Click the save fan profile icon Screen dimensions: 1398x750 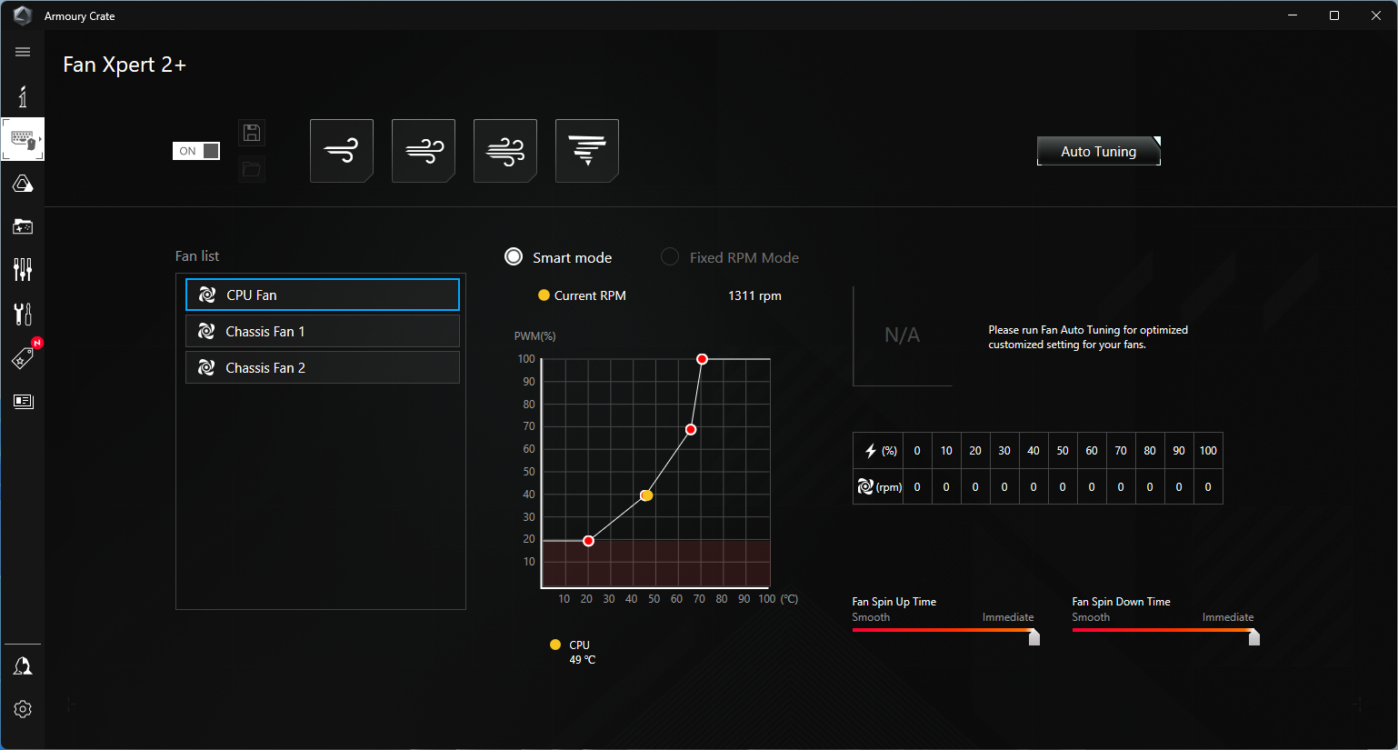pos(252,133)
